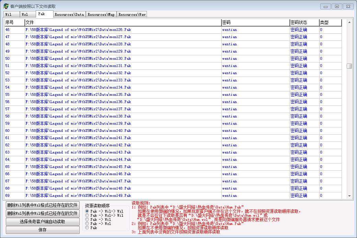Image resolution: width=357 pixels, height=238 pixels.
Task: Select row 46 with mon126.Pak file
Action: pos(78,30)
